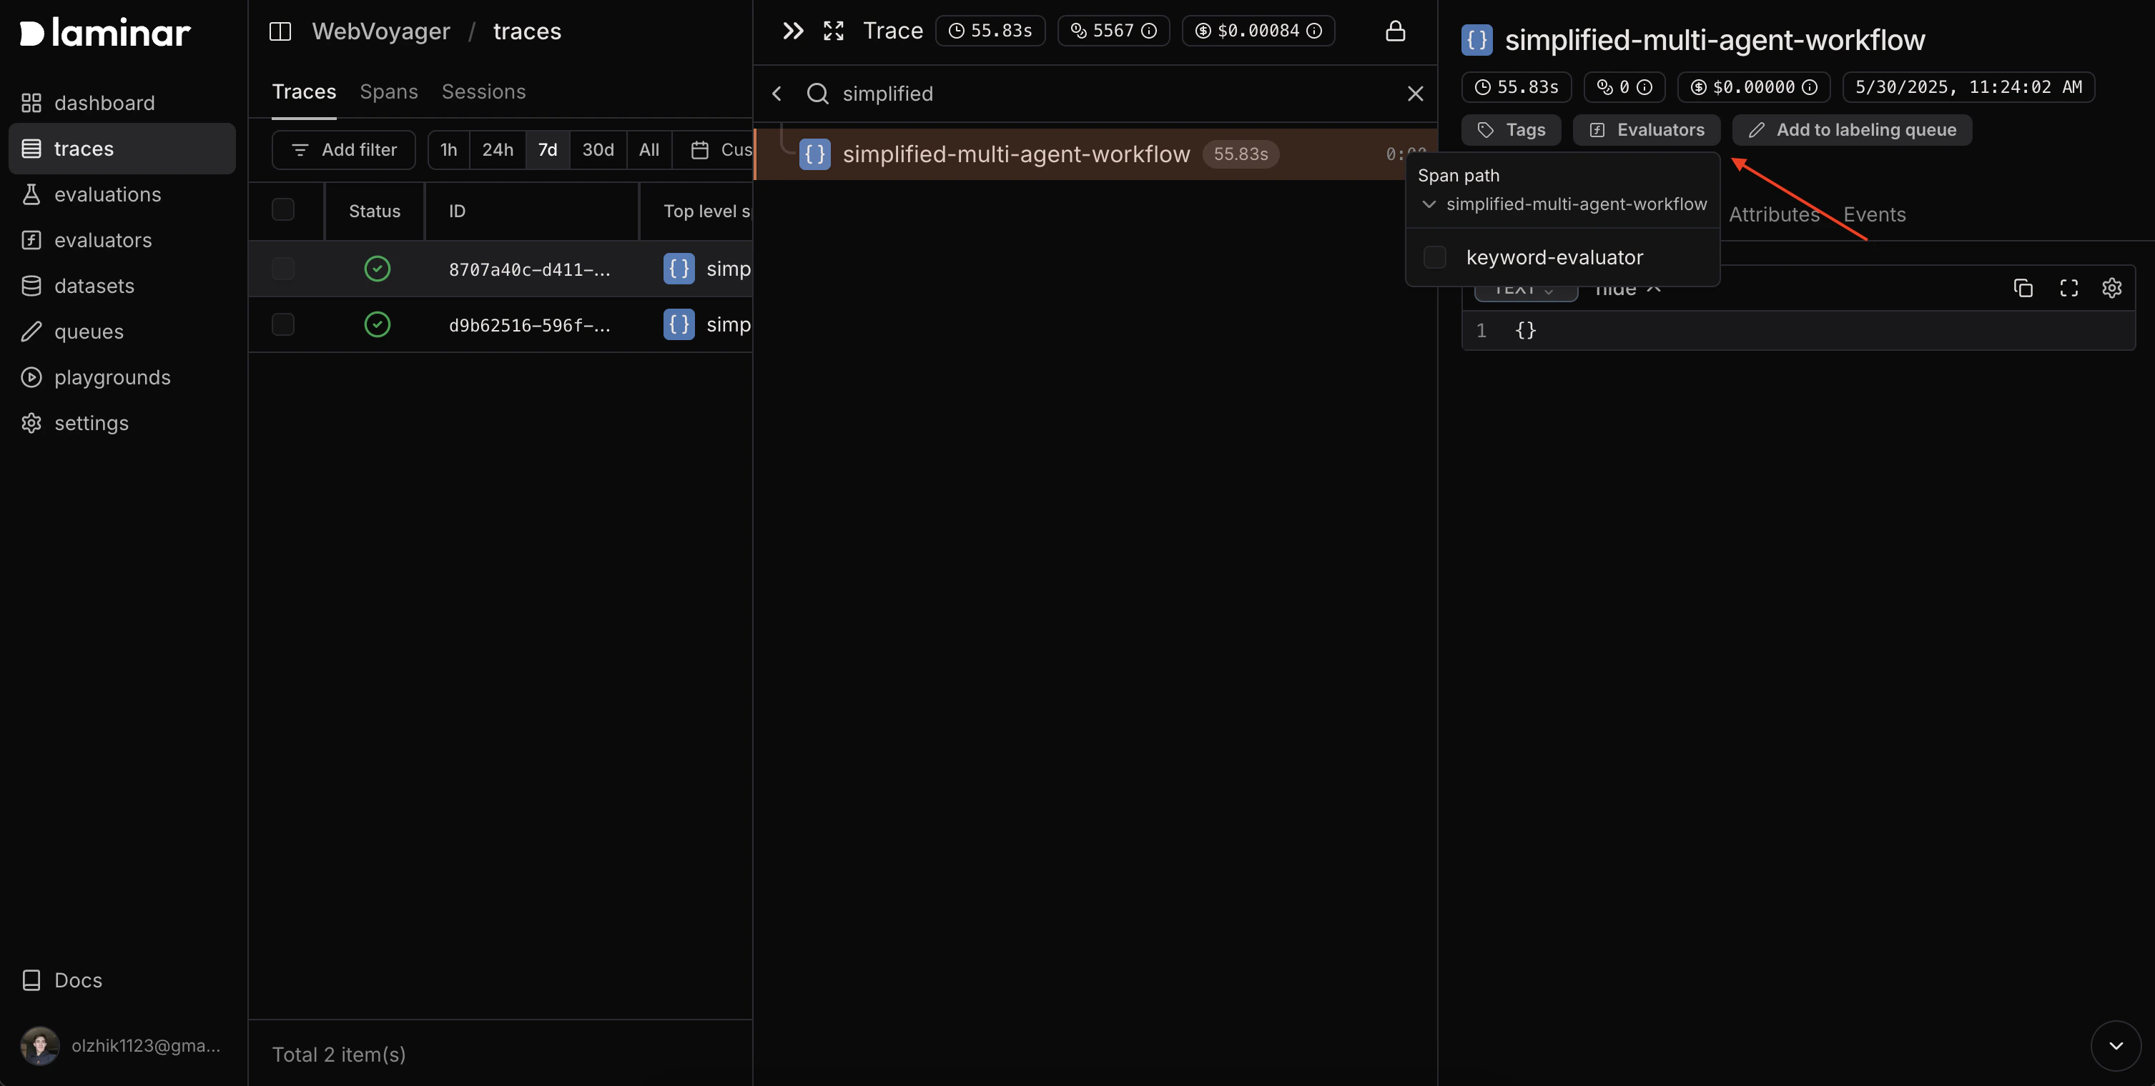The width and height of the screenshot is (2155, 1086).
Task: Open the code viewer settings gear
Action: coord(2112,288)
